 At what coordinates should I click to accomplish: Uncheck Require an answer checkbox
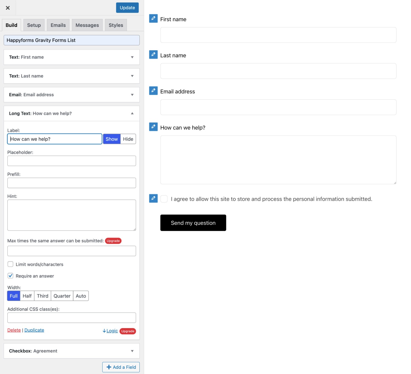point(10,276)
